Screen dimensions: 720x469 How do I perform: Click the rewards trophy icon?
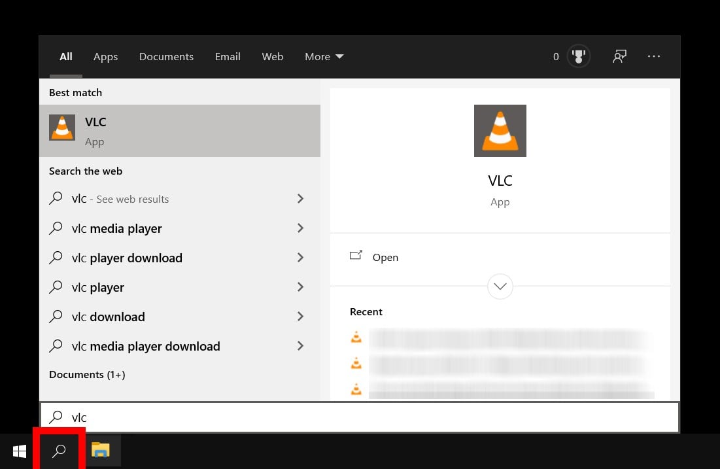pos(578,57)
